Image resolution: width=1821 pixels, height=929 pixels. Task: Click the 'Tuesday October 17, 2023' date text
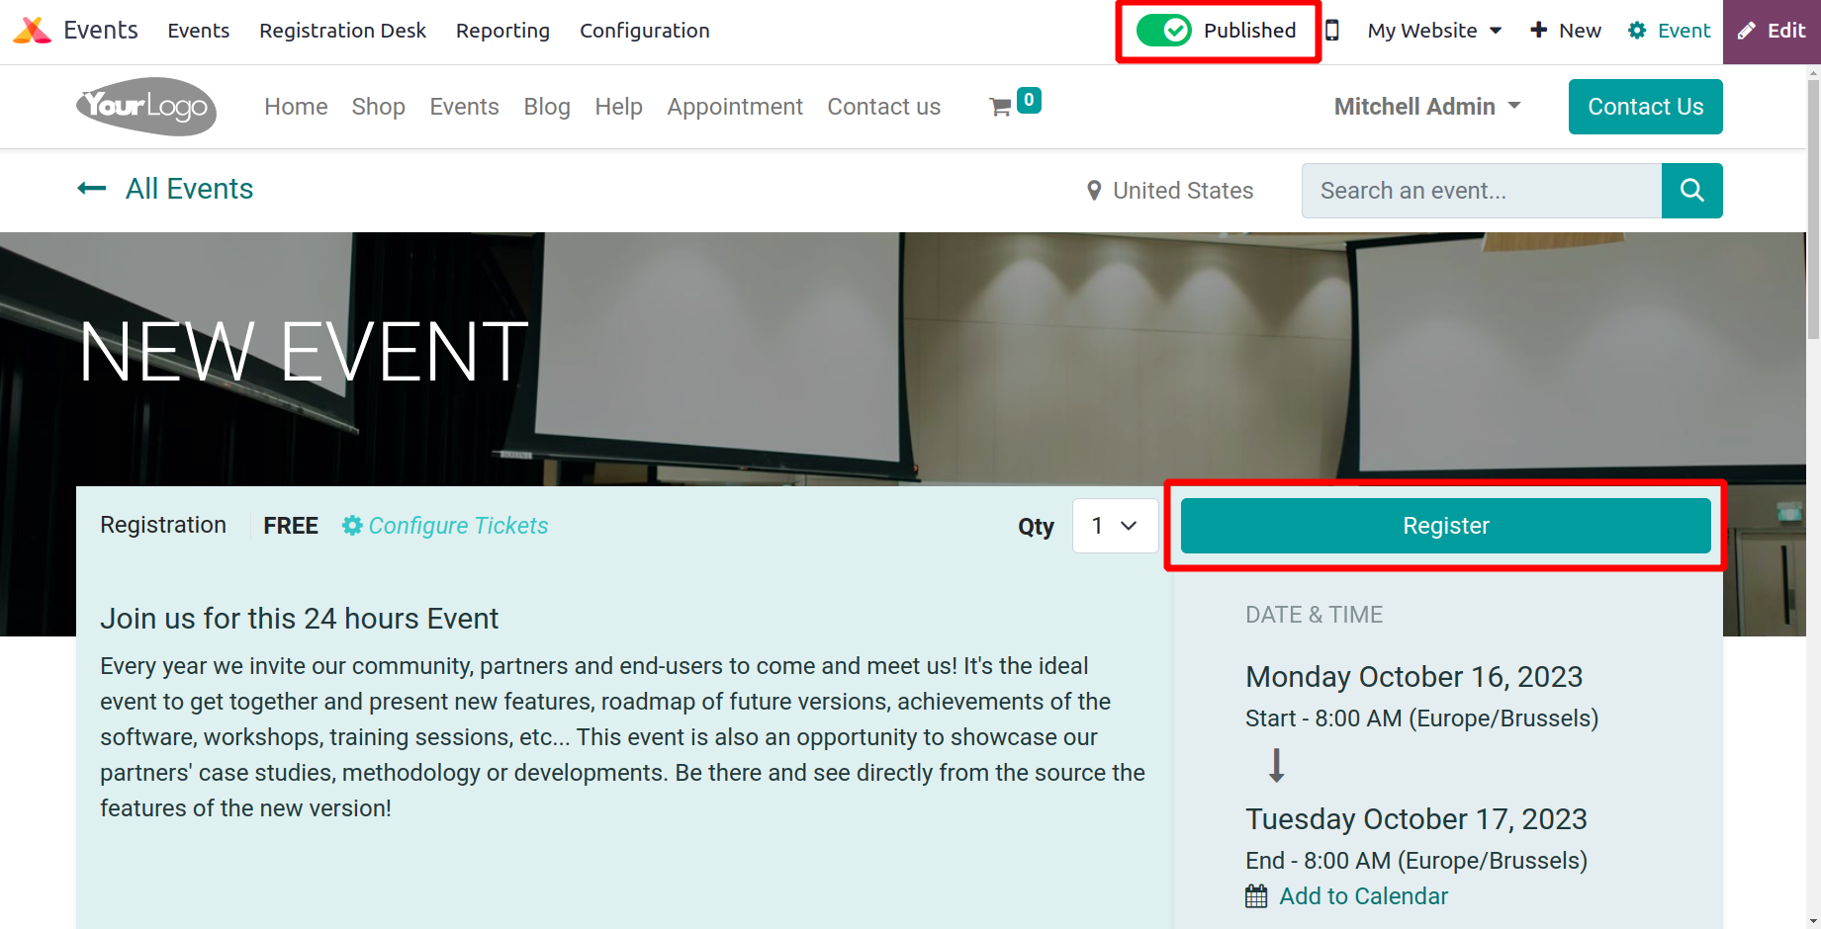coord(1415,819)
